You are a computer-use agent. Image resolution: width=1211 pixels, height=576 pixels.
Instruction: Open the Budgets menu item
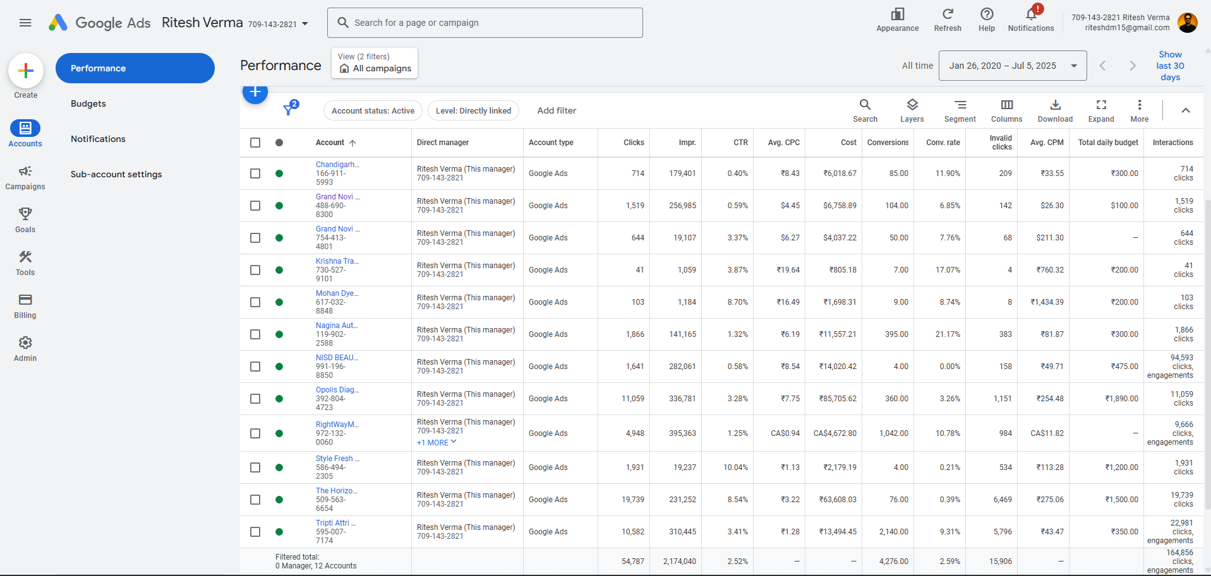click(x=88, y=103)
